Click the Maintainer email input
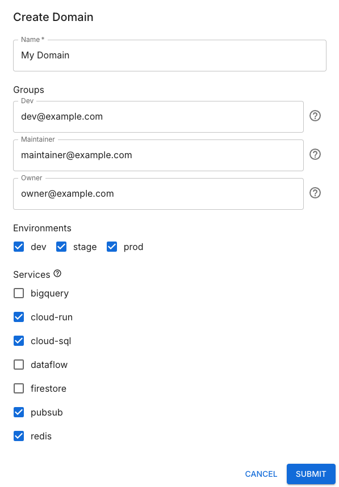This screenshot has height=487, width=339. 158,155
